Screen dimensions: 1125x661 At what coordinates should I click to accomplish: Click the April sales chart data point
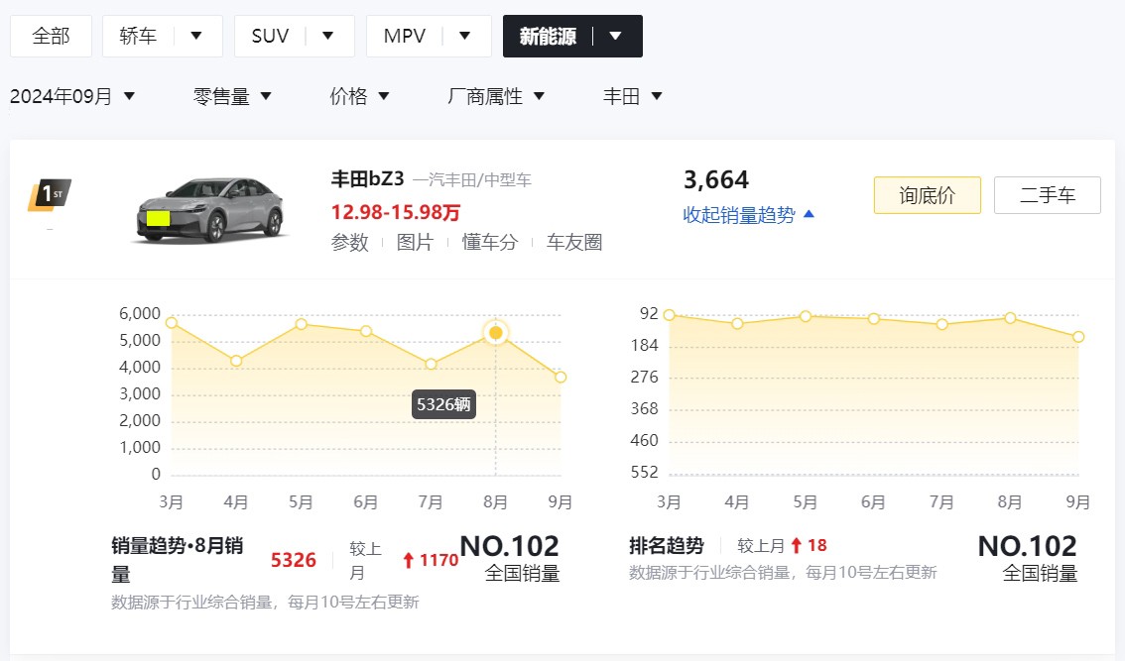click(236, 361)
